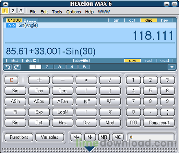Open the File menu
The width and height of the screenshot is (179, 153).
(33, 12)
